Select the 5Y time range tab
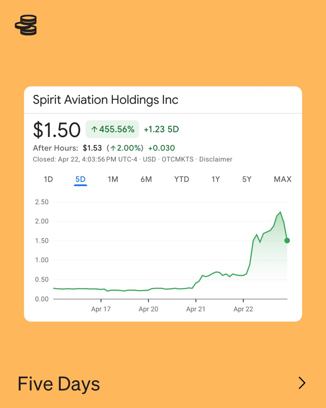This screenshot has width=326, height=408. coord(247,179)
